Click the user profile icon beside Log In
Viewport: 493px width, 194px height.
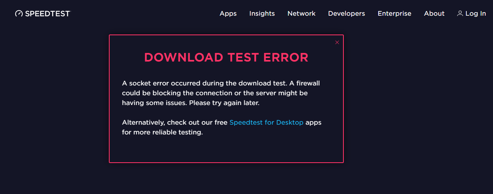(x=460, y=13)
